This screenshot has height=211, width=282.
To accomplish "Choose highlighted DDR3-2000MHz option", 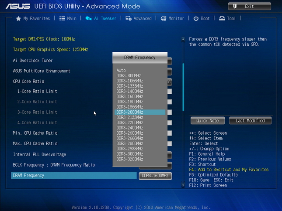I will [140, 112].
